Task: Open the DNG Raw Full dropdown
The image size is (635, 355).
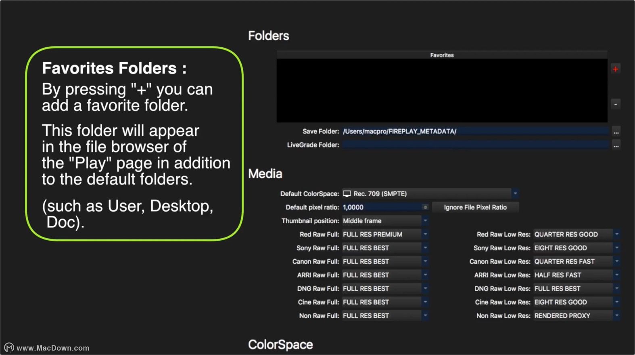Action: coord(385,289)
